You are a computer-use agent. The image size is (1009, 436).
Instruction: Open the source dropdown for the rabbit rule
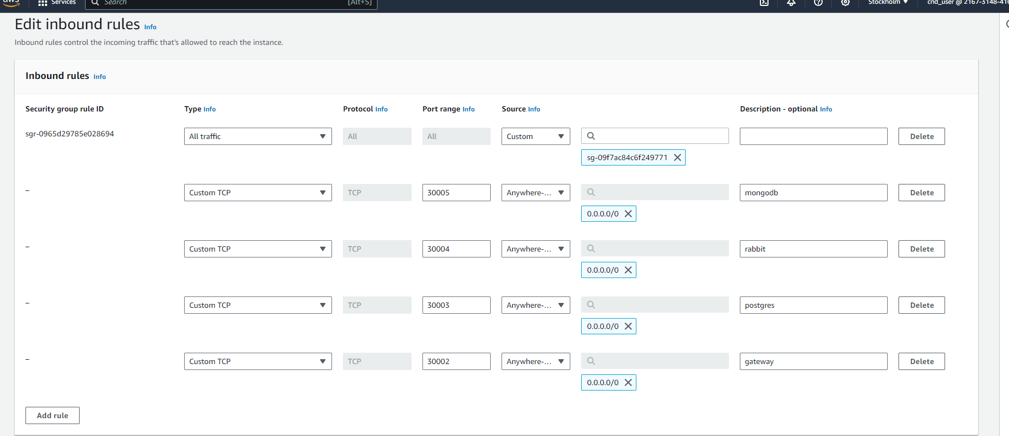(535, 249)
